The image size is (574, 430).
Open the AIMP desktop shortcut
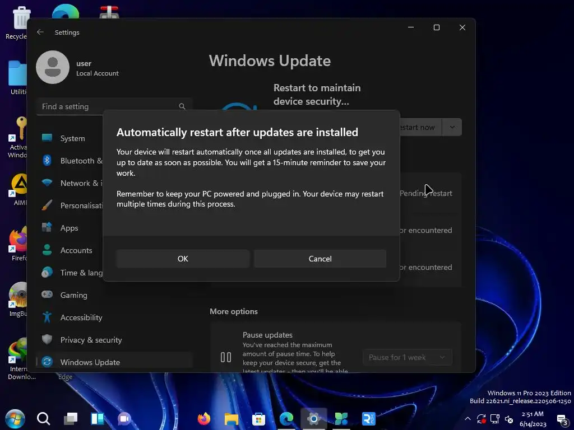click(19, 189)
